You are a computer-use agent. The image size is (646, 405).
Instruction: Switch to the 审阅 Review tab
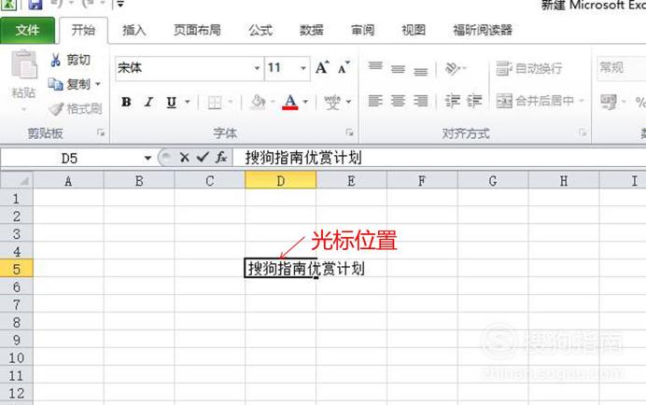point(362,30)
